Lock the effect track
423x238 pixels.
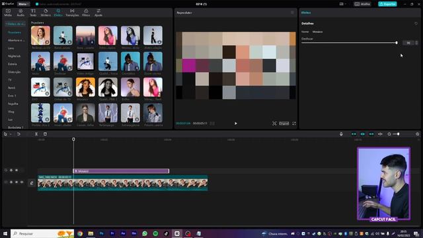pyautogui.click(x=11, y=171)
